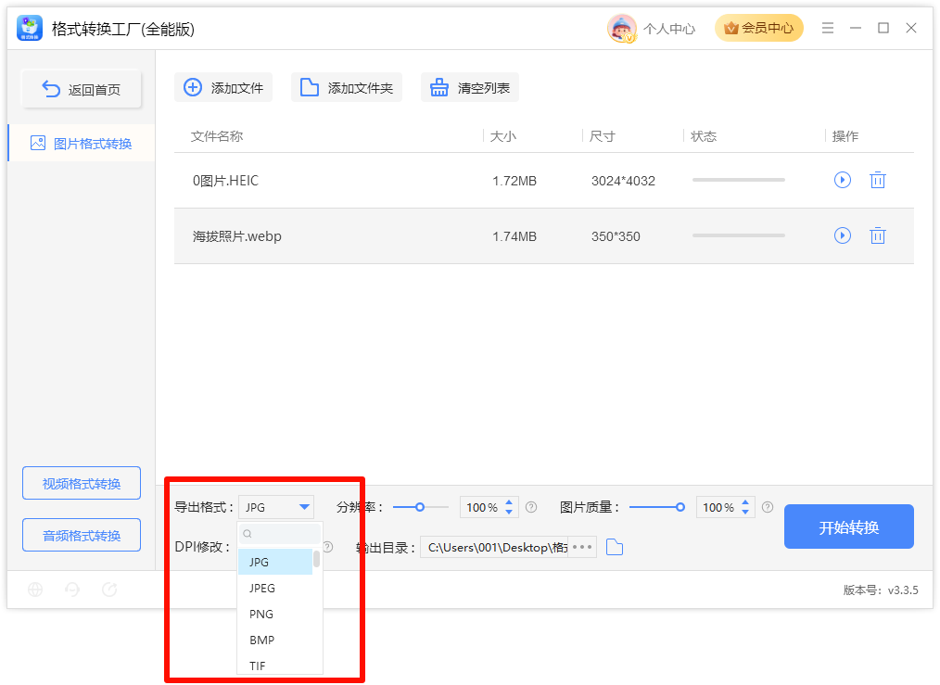Image resolution: width=940 pixels, height=685 pixels.
Task: Open the hamburger menu icon
Action: pos(827,28)
